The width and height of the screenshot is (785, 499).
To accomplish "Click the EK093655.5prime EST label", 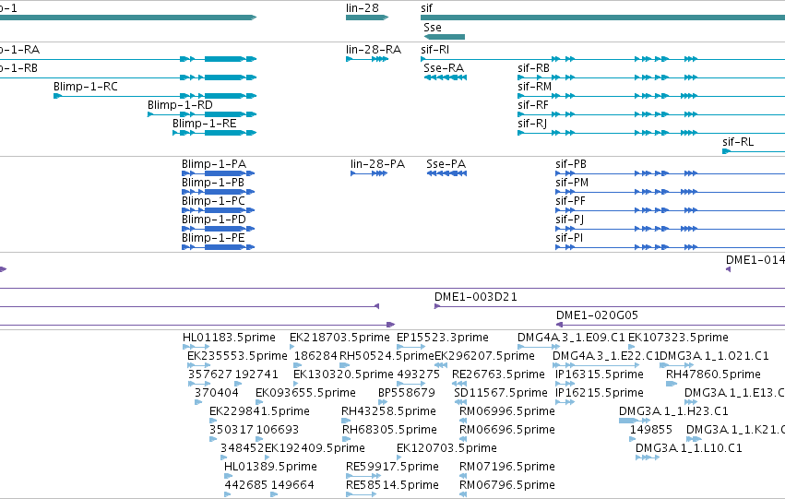I will [x=305, y=393].
